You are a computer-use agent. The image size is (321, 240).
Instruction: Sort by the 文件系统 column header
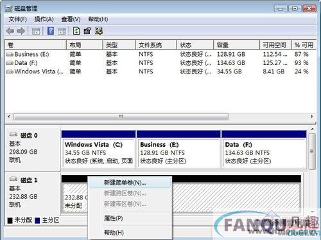click(156, 45)
